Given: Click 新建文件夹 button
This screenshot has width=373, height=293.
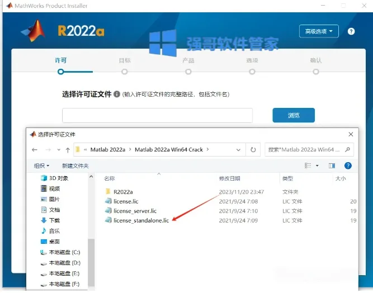Looking at the screenshot, I should tap(75, 166).
